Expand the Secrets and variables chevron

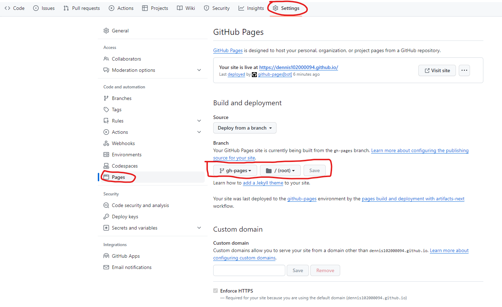click(x=199, y=228)
